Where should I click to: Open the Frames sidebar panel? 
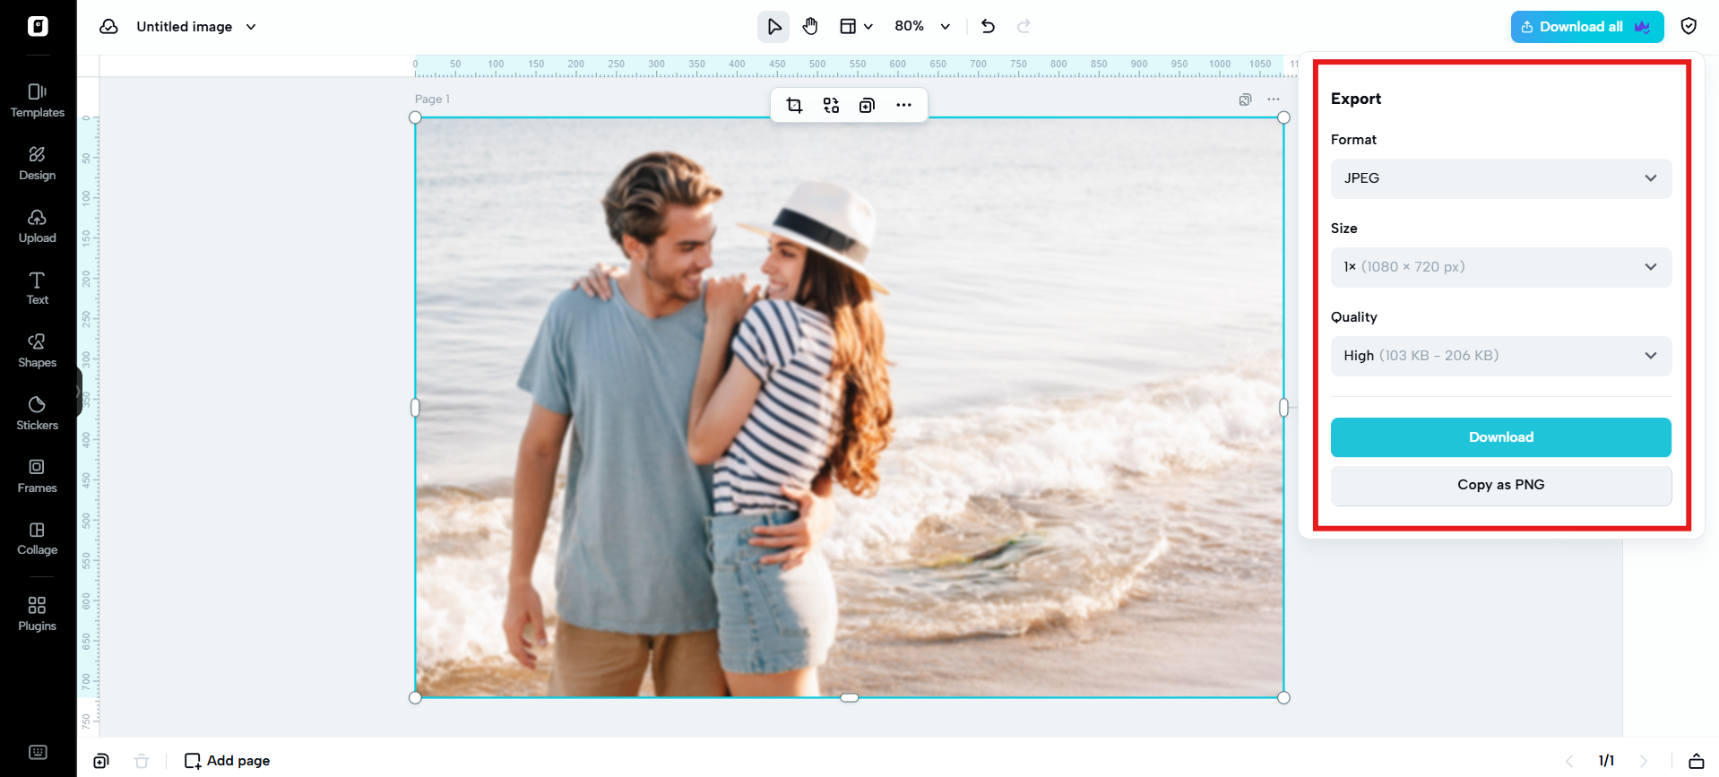pos(38,476)
